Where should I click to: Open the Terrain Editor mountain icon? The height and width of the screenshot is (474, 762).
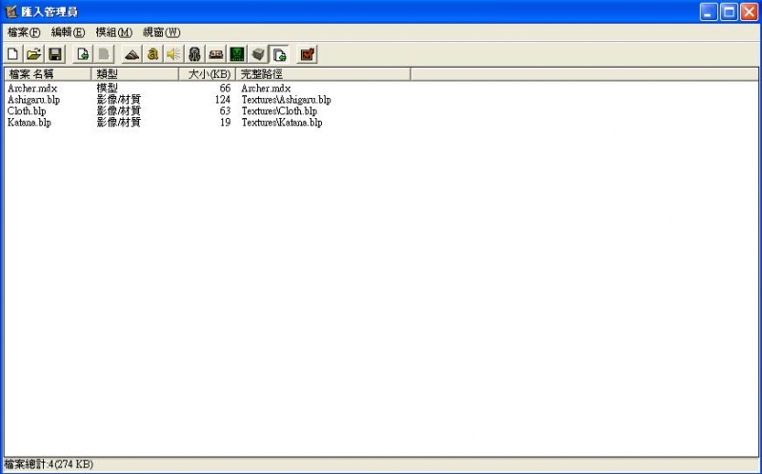pos(131,54)
